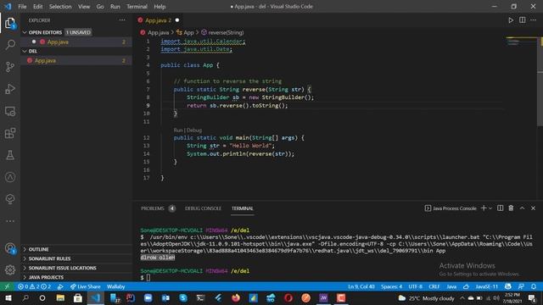Viewport: 543px width, 305px height.
Task: Open the Accounts menu
Action: (10, 248)
